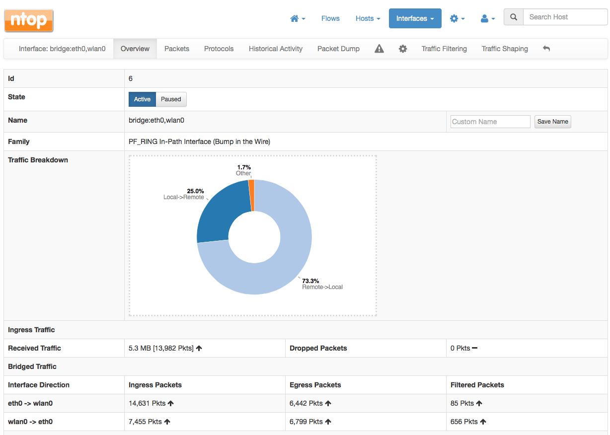The width and height of the screenshot is (610, 435).
Task: Expand the Hosts dropdown menu
Action: click(x=368, y=18)
